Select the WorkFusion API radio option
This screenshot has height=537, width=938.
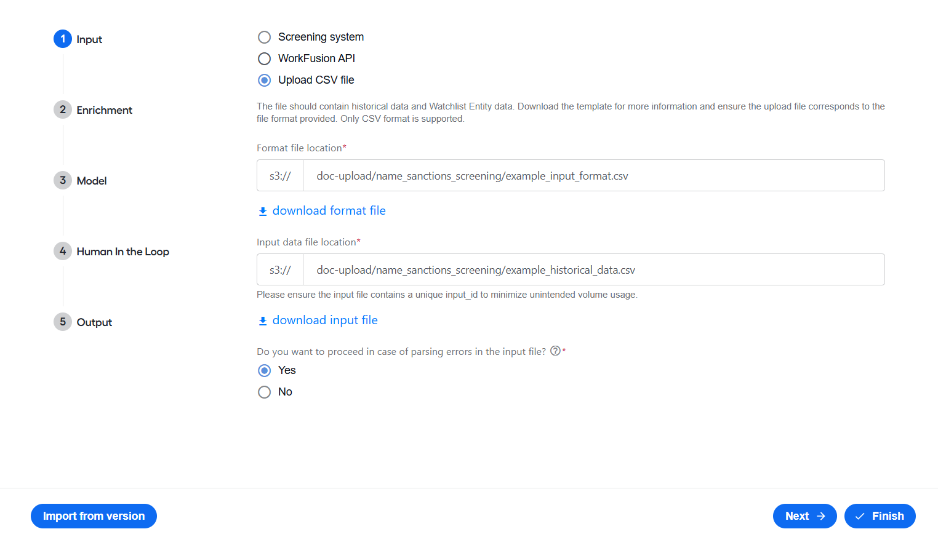(264, 58)
